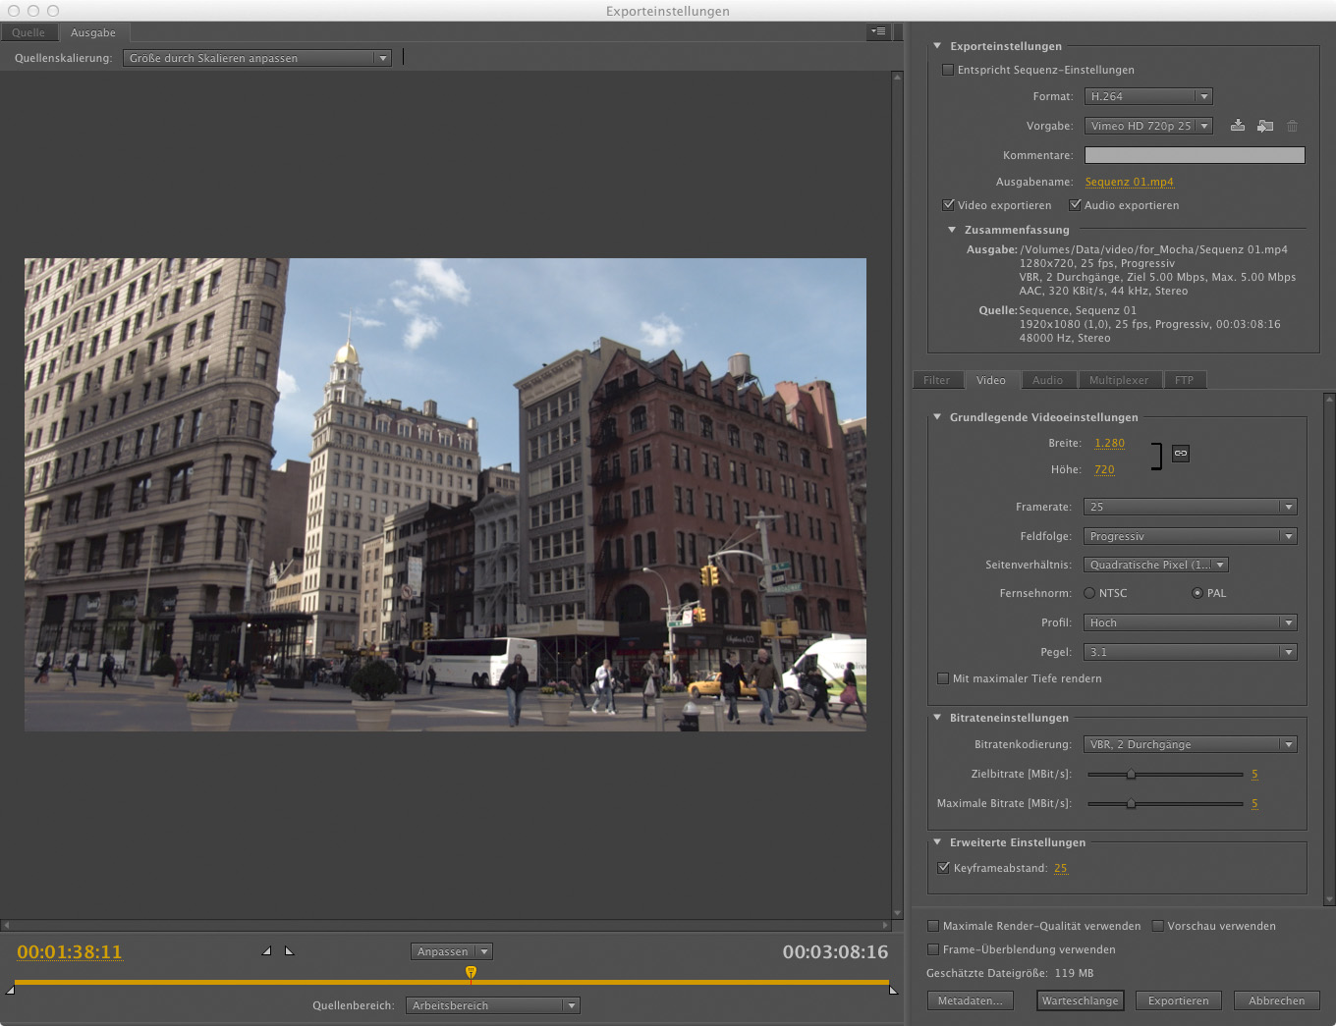This screenshot has height=1026, width=1336.
Task: Click the import preset folder icon
Action: (x=1265, y=126)
